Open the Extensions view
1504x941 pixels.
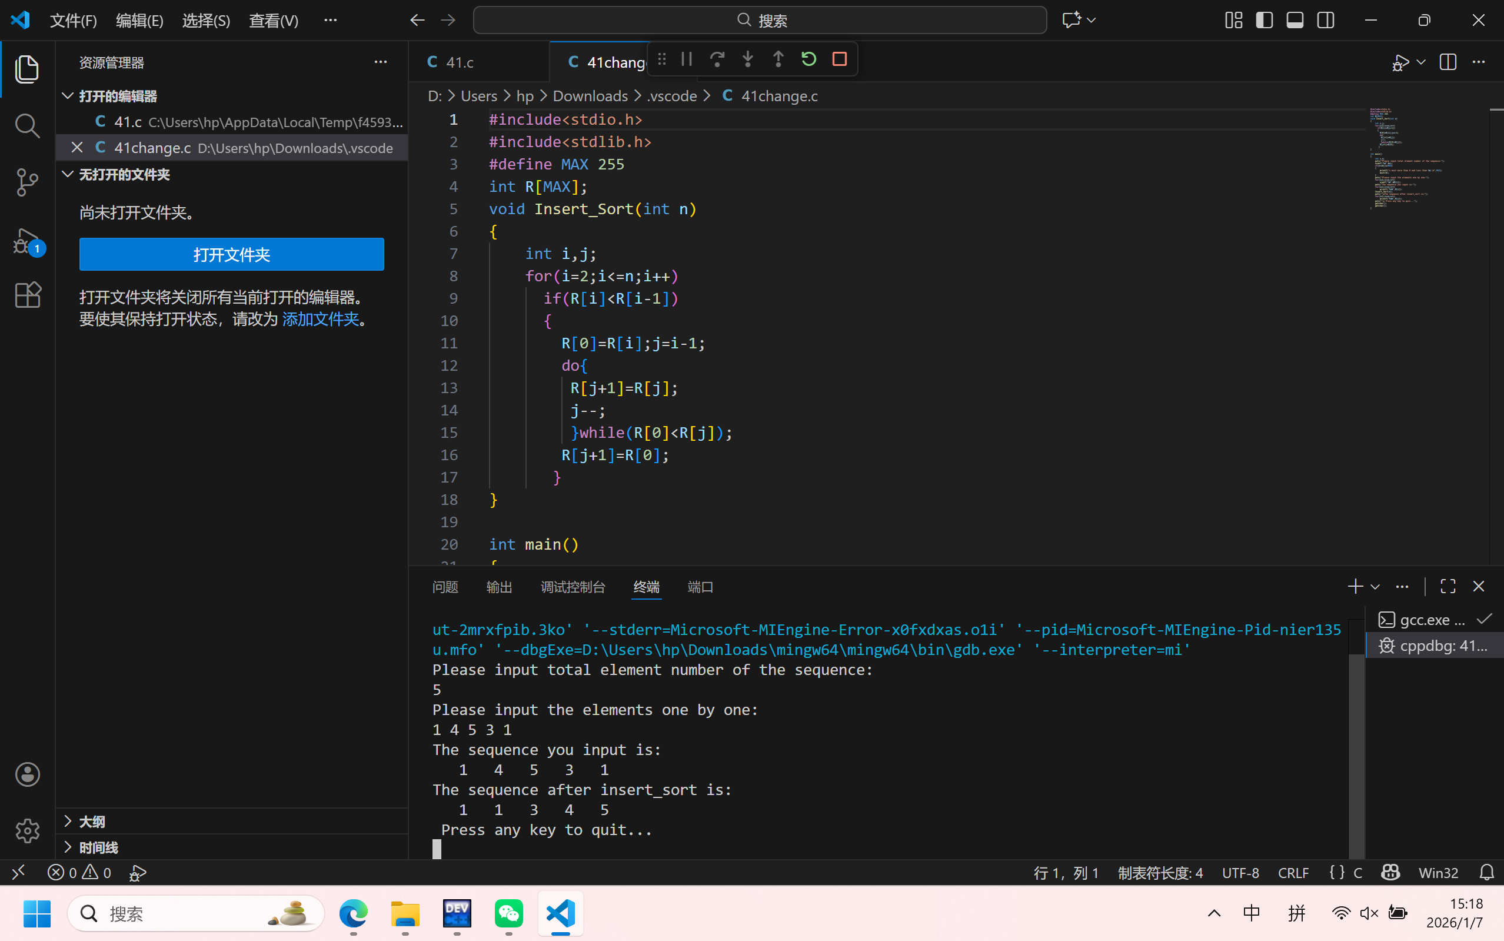pos(26,295)
